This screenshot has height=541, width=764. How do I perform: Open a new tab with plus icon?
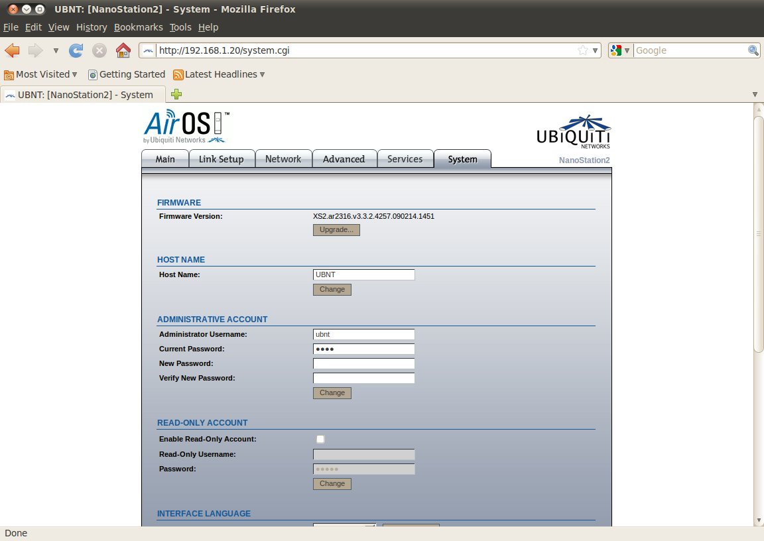(x=176, y=94)
